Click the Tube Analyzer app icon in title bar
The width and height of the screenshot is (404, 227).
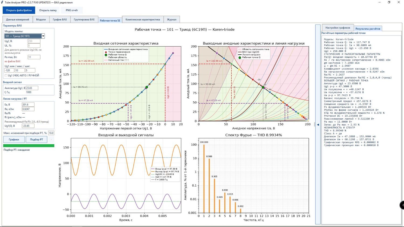pyautogui.click(x=2, y=2)
